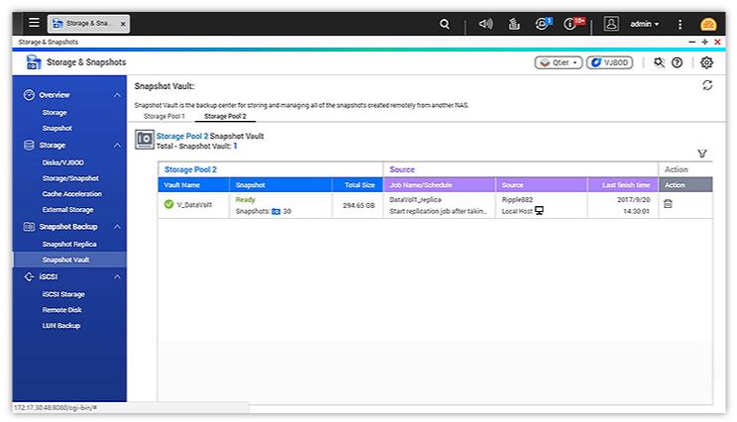The image size is (737, 422).
Task: Select the Storage & Snapshots taskbar tab
Action: coord(88,24)
